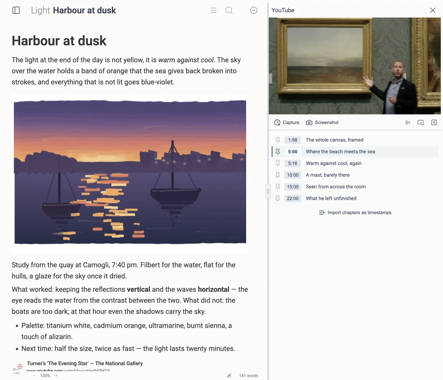Image resolution: width=443 pixels, height=380 pixels.
Task: Jump to the 22:00 timestamp
Action: coord(293,198)
